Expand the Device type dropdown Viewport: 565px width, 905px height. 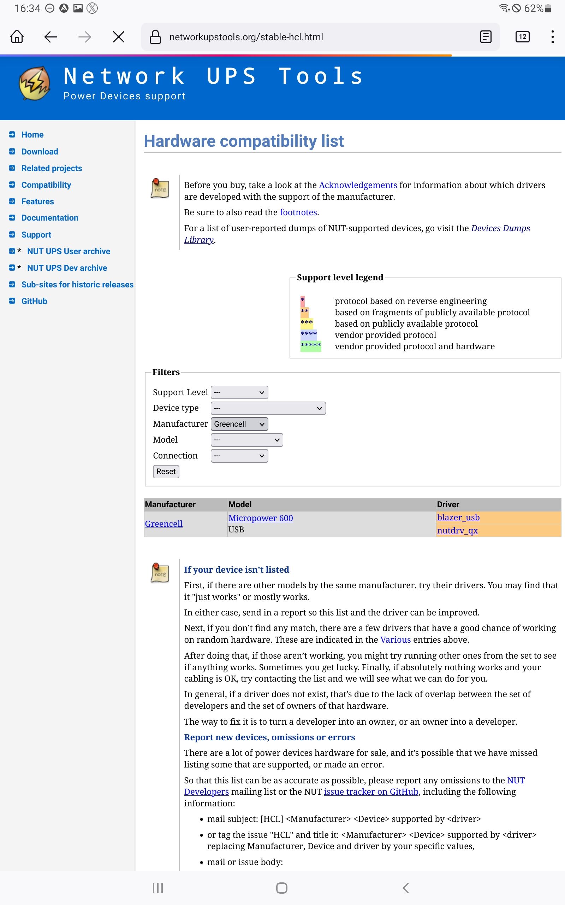coord(268,408)
